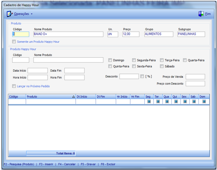Enable Somente um Produto Happy Hour checkbox
This screenshot has height=170, width=217.
14,41
